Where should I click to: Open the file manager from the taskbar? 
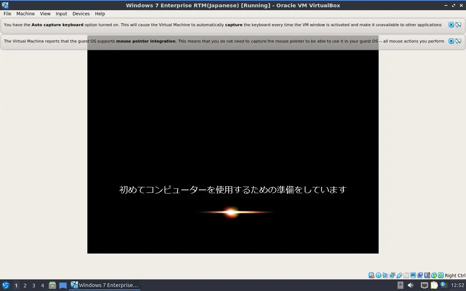pos(52,285)
